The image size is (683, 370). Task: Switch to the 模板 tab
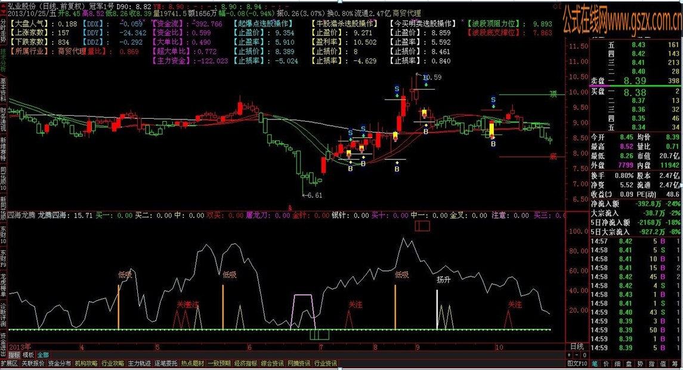coord(28,355)
